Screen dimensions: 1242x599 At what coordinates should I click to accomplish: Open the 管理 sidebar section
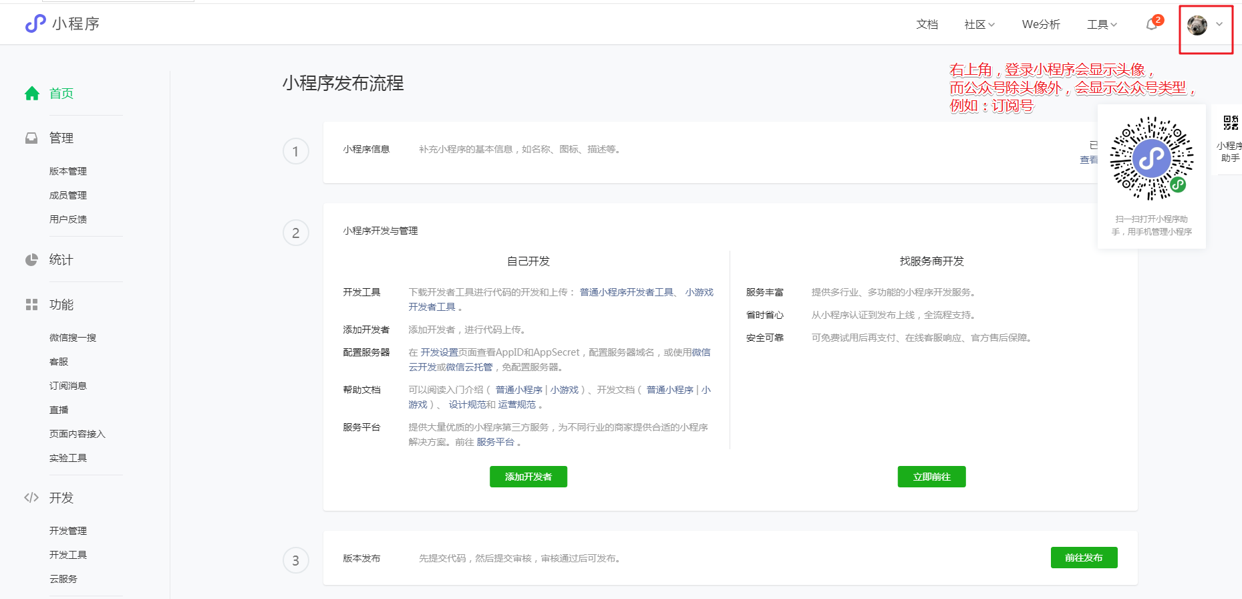click(61, 138)
